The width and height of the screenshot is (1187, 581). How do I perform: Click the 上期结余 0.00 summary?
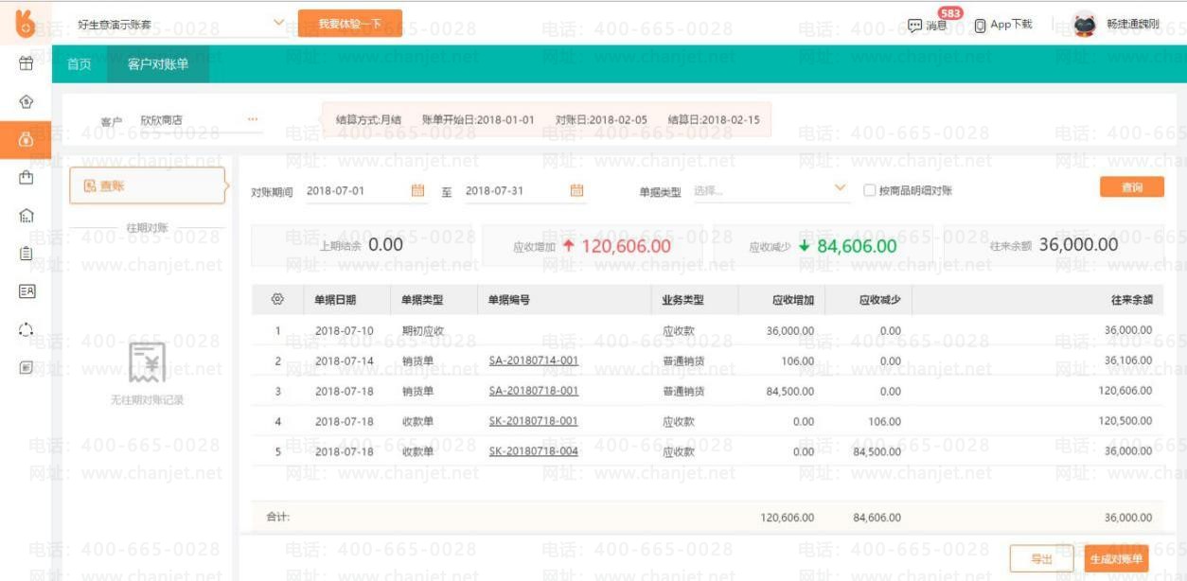point(362,245)
